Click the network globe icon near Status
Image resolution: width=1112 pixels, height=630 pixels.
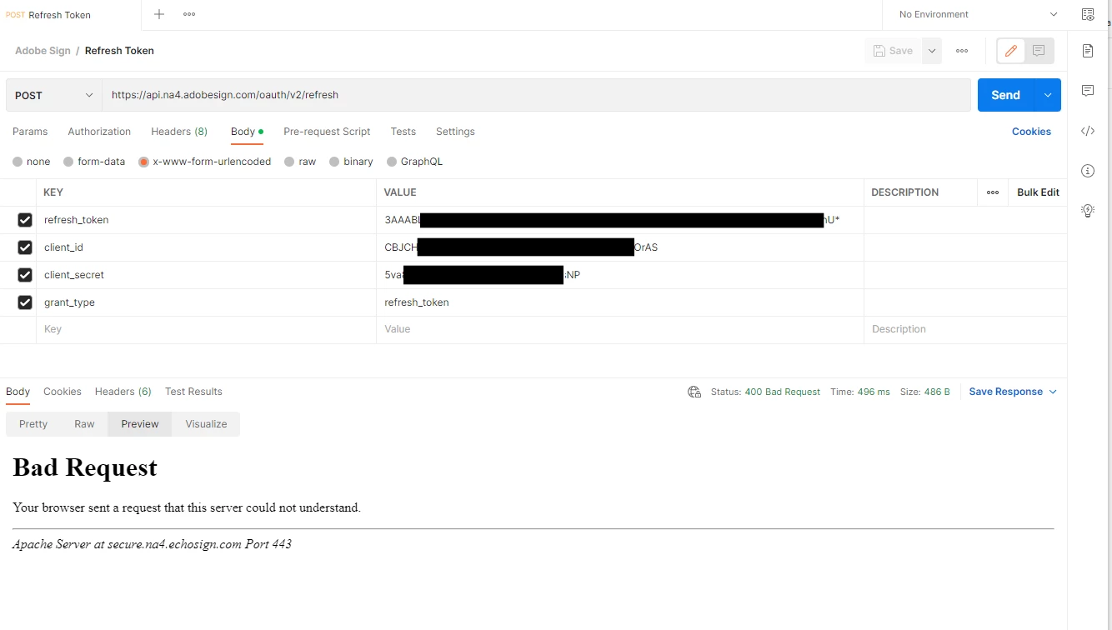pos(694,392)
